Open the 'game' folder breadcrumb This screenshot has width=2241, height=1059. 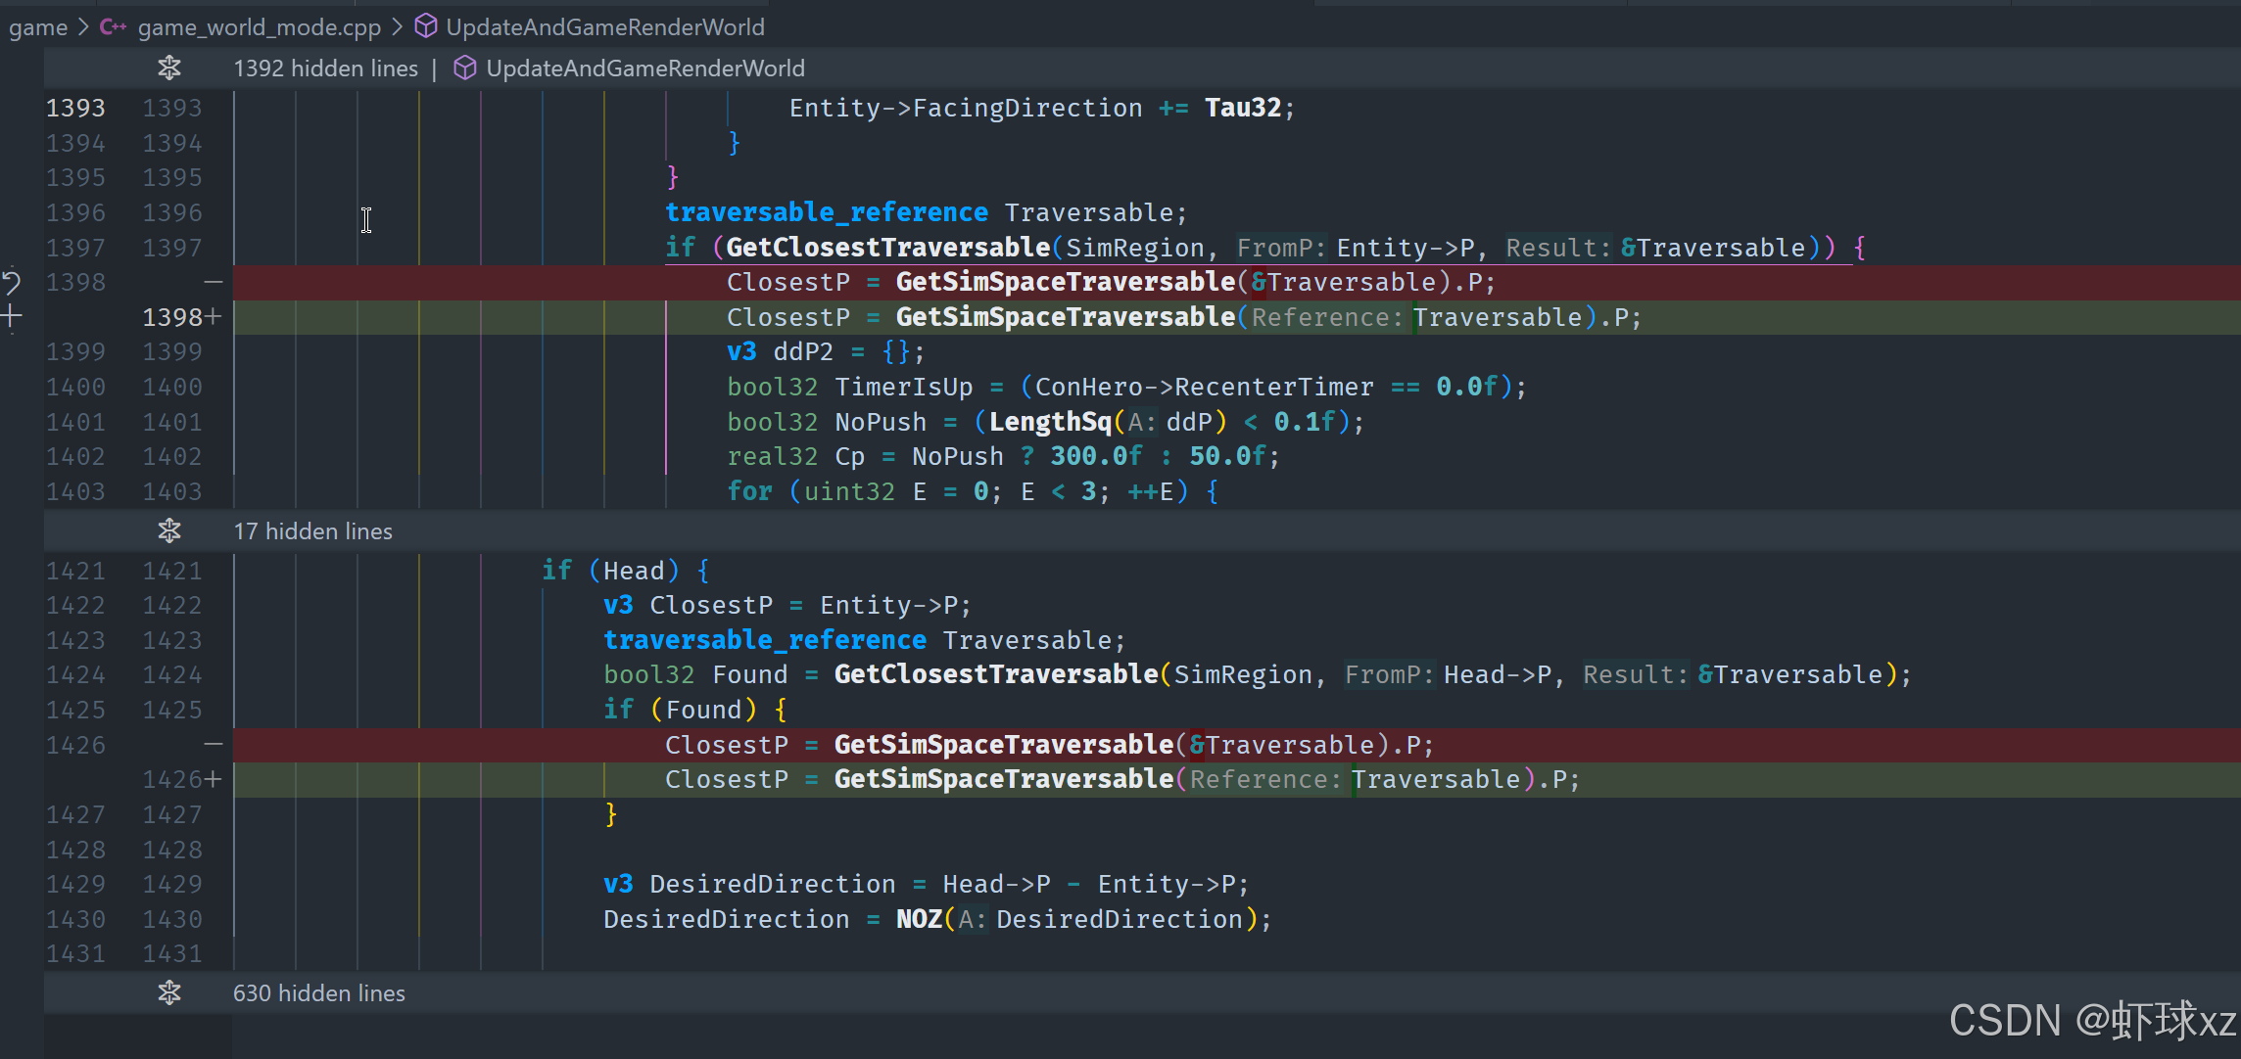click(x=37, y=27)
